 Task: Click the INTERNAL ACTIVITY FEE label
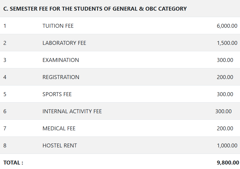point(72,111)
